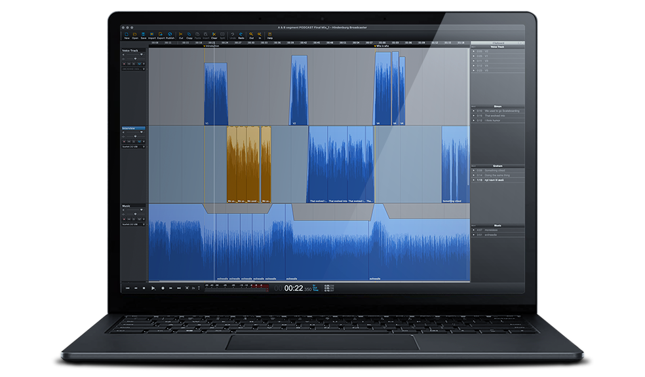This screenshot has width=645, height=377.
Task: Click the Import audio icon
Action: (x=152, y=35)
